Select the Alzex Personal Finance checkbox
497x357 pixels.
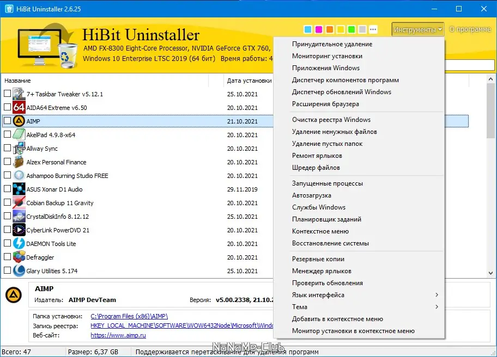[7, 162]
